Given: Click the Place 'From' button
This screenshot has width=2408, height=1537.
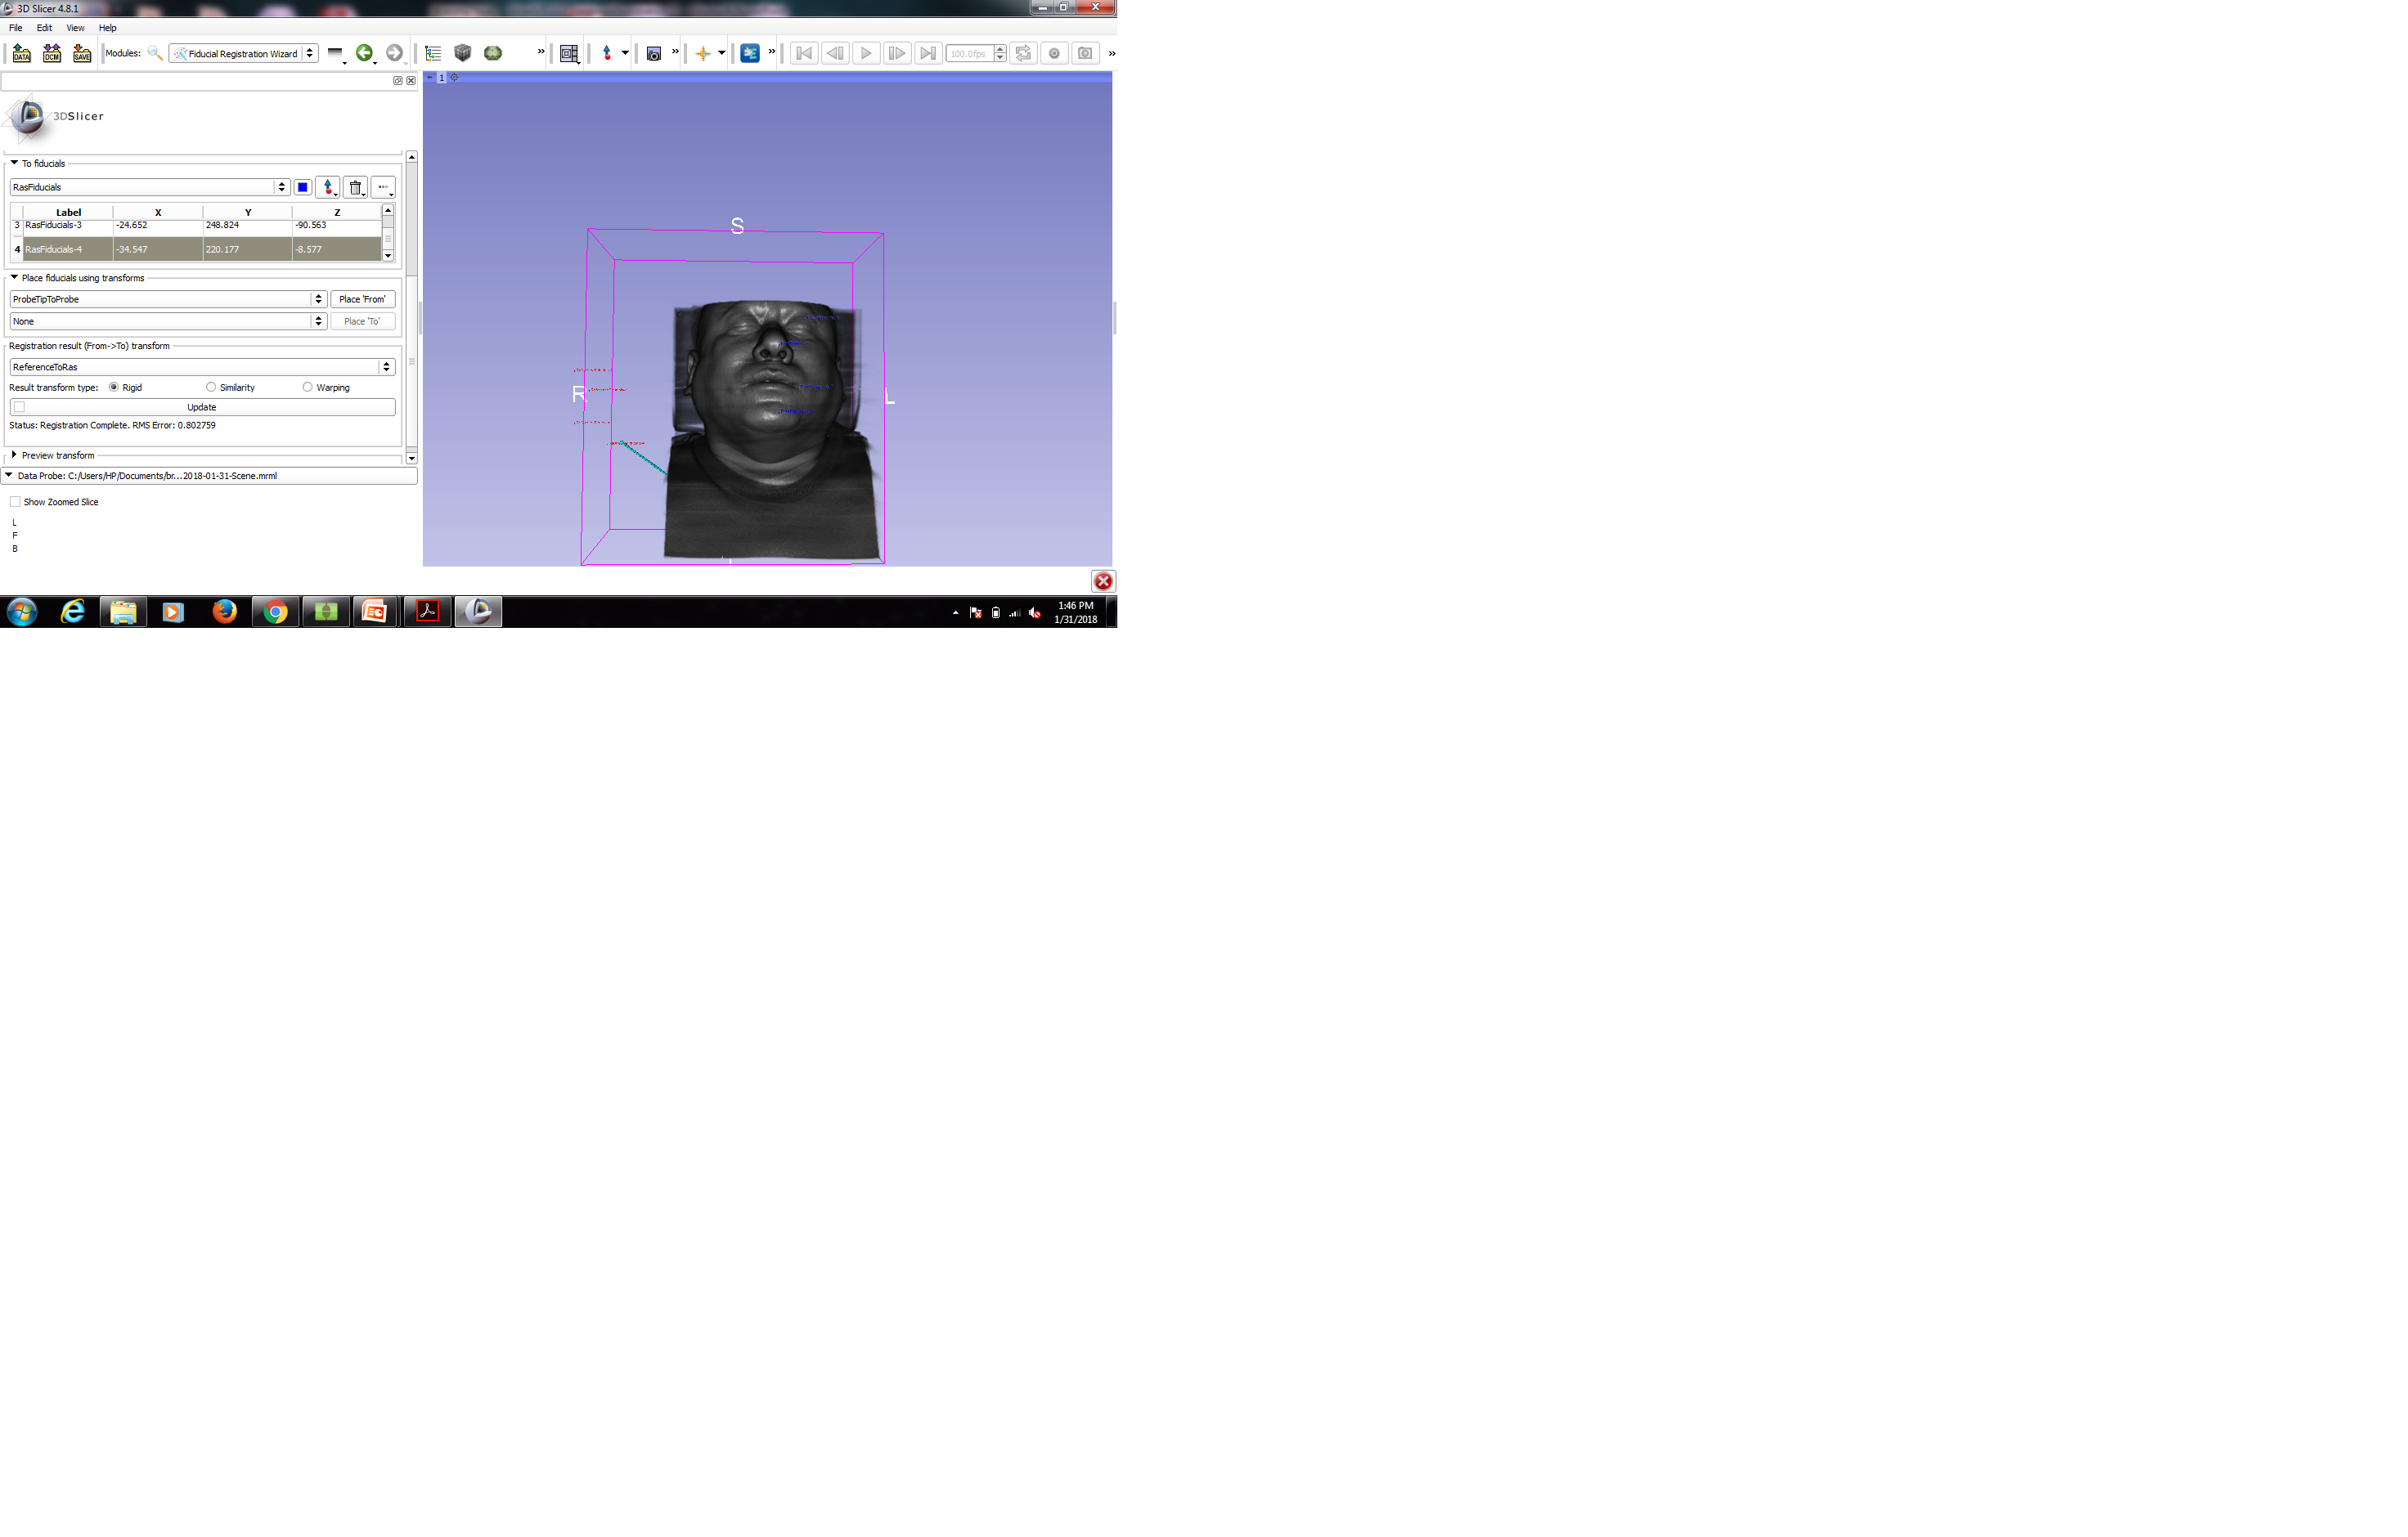Looking at the screenshot, I should tap(362, 298).
